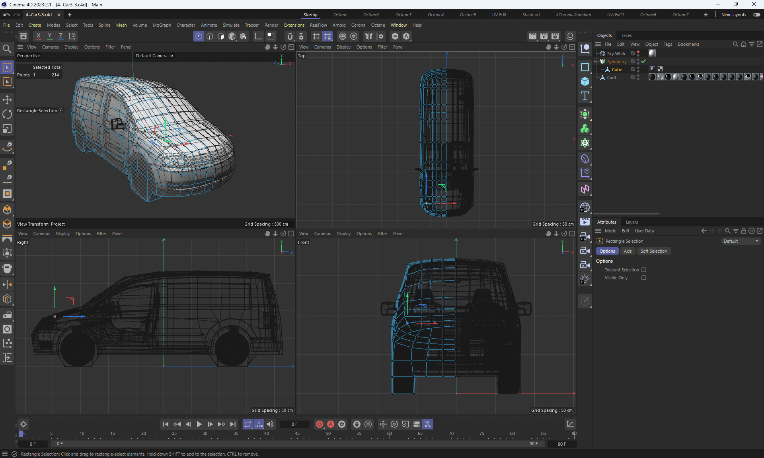Click the New Layouts button
The height and width of the screenshot is (458, 764).
(x=733, y=15)
